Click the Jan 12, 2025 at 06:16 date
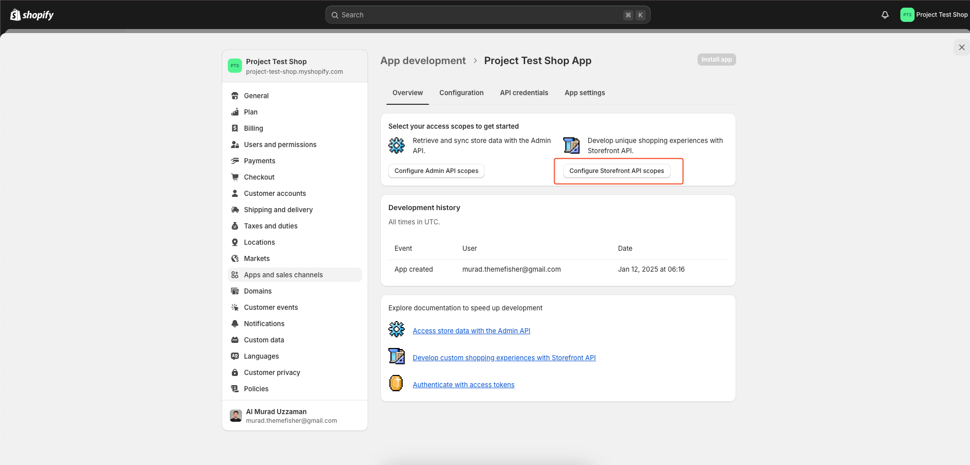Image resolution: width=970 pixels, height=465 pixels. coord(651,269)
